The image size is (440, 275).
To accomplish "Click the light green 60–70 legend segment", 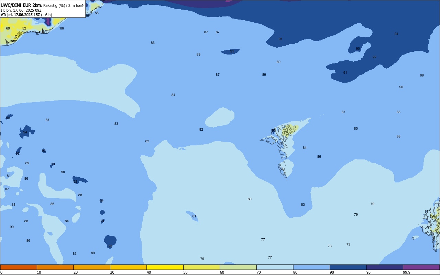I will point(238,267).
